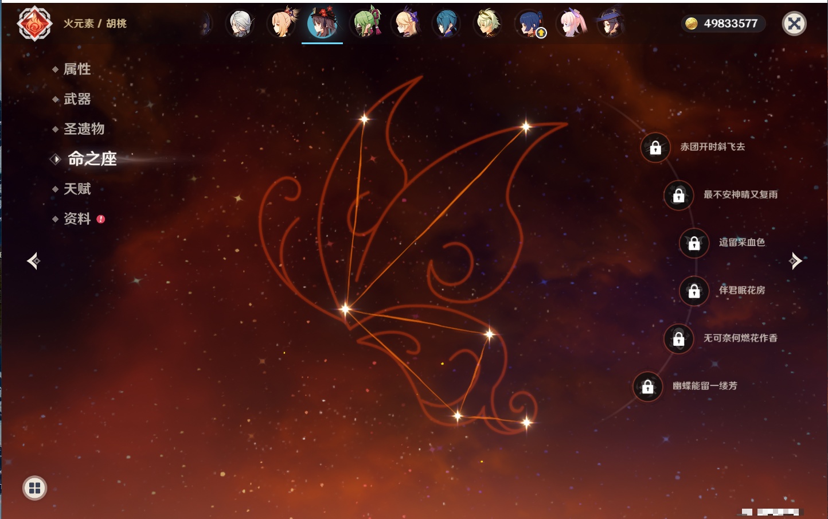
Task: Choose the pink-haired character avatar
Action: click(571, 24)
